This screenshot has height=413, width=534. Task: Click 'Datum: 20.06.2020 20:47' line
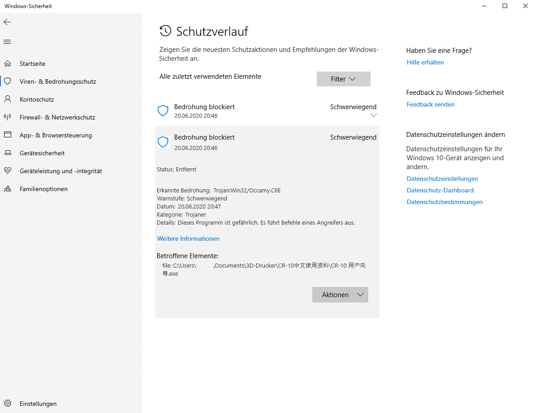(x=189, y=207)
